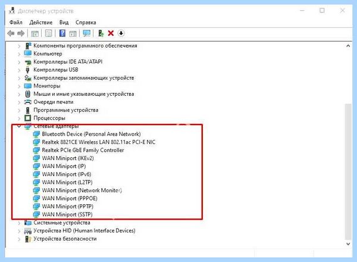Click the Forward arrow toolbar icon
Viewport: 357px width, 262px height.
coord(21,33)
